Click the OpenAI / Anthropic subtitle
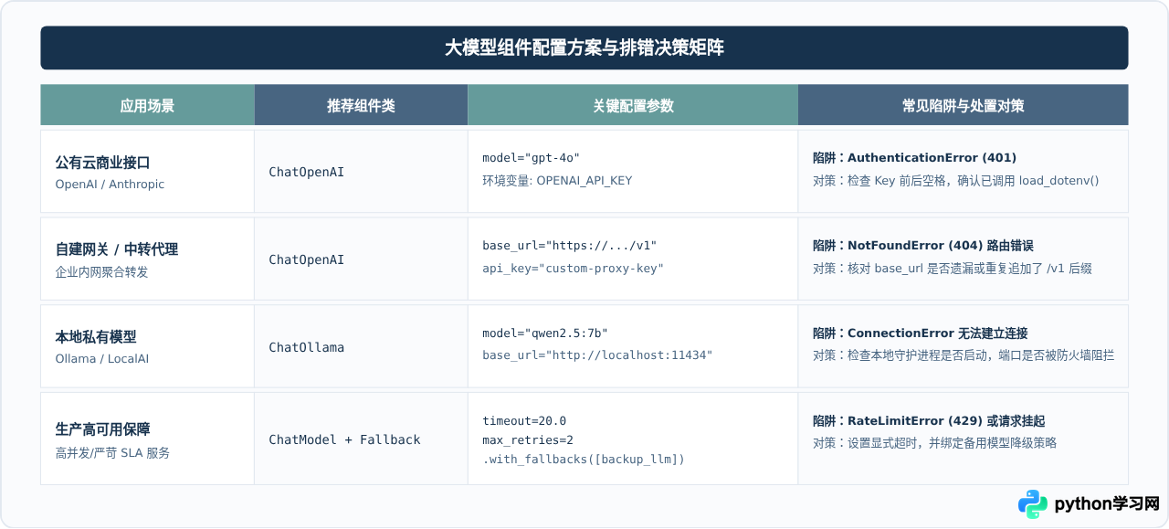 [x=110, y=184]
